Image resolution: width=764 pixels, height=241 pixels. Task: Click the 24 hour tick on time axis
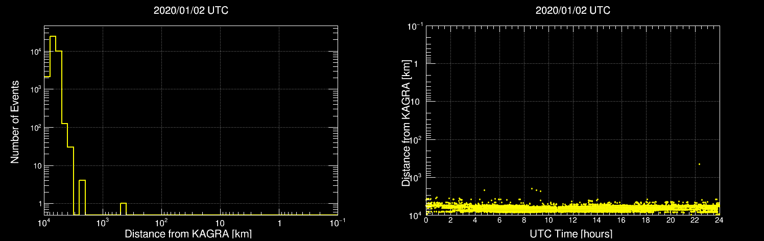click(720, 220)
